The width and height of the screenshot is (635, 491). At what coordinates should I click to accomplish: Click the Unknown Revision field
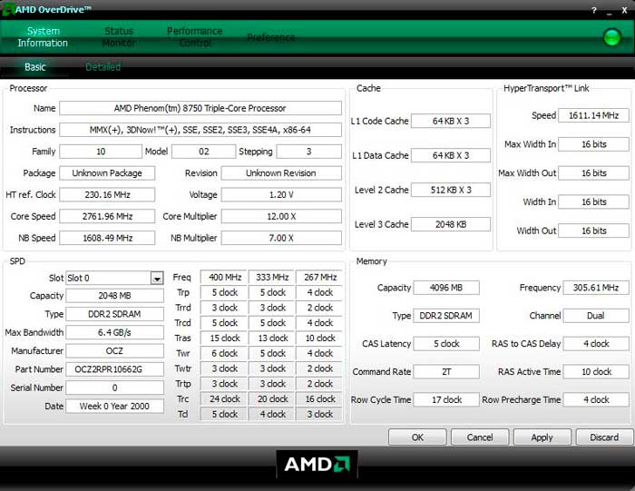coord(281,173)
